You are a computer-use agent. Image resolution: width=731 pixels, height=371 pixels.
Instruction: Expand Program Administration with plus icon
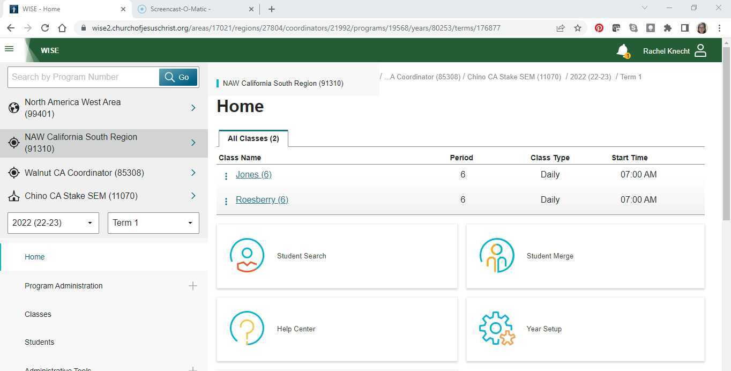point(193,286)
